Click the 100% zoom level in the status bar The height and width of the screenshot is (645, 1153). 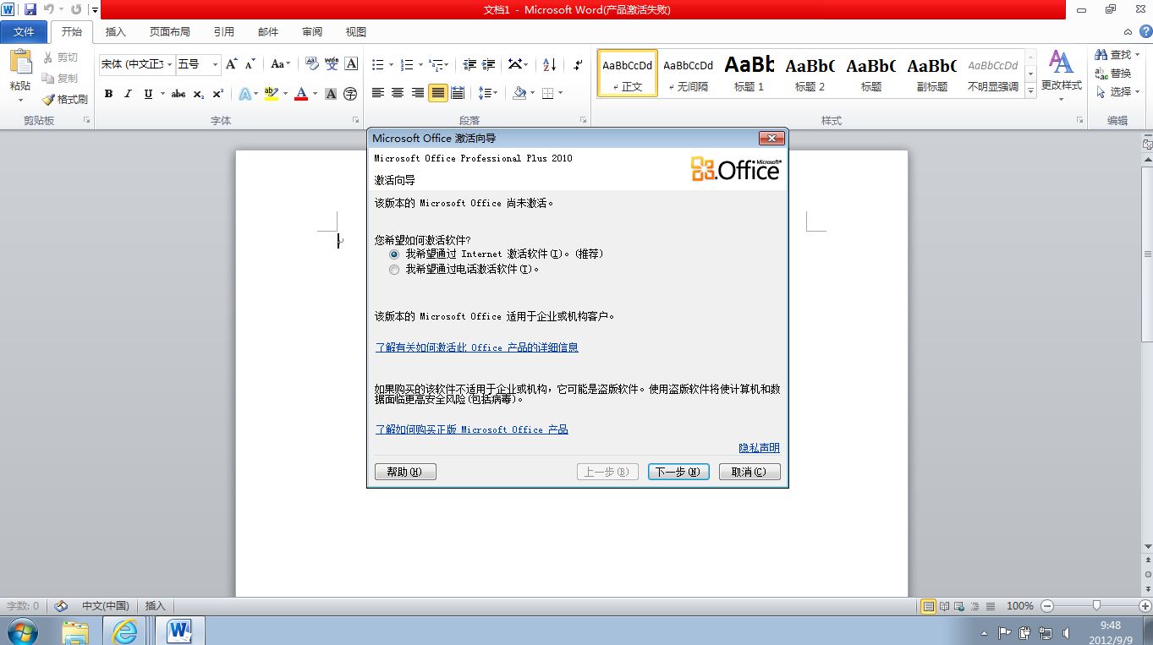coord(1020,606)
